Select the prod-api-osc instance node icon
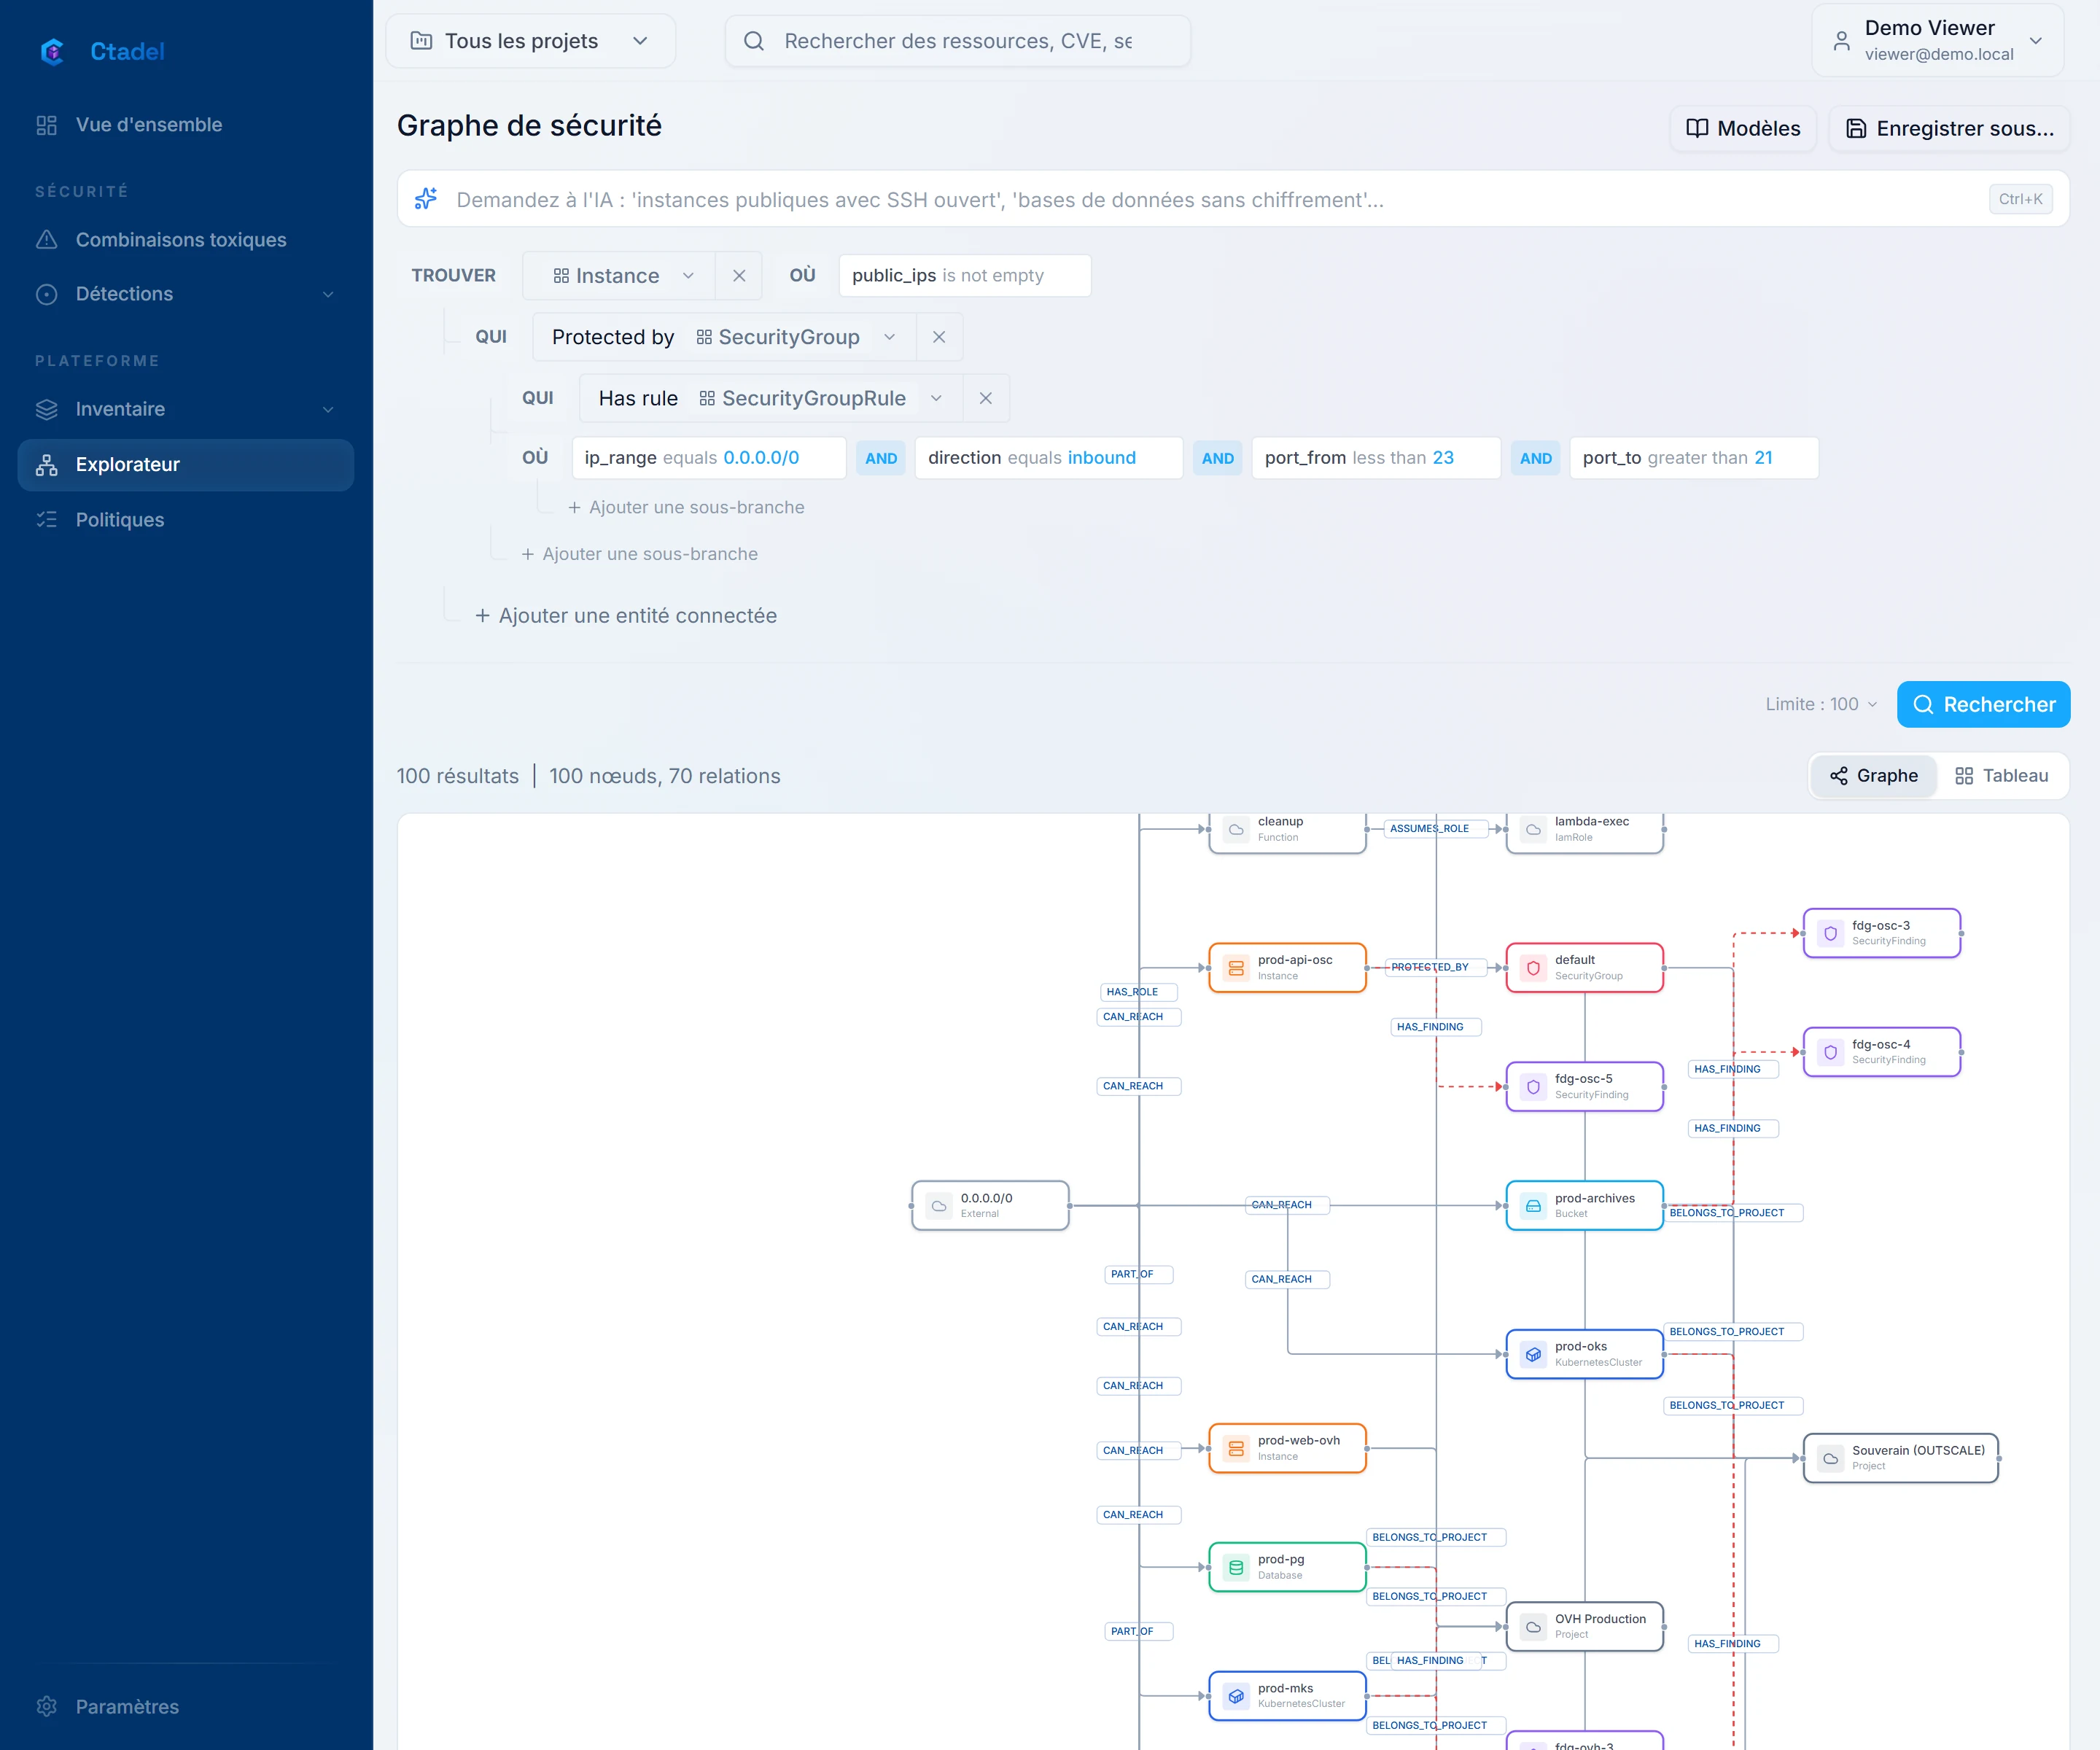This screenshot has height=1750, width=2100. (1236, 968)
